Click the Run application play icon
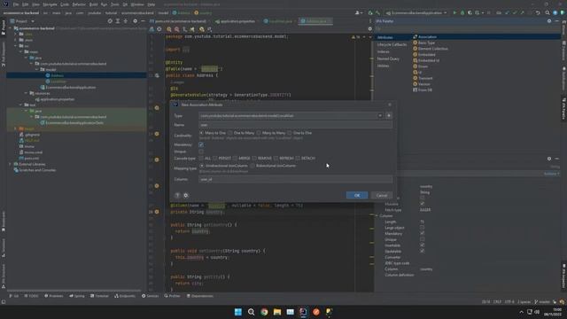Image resolution: width=567 pixels, height=319 pixels. pos(454,12)
